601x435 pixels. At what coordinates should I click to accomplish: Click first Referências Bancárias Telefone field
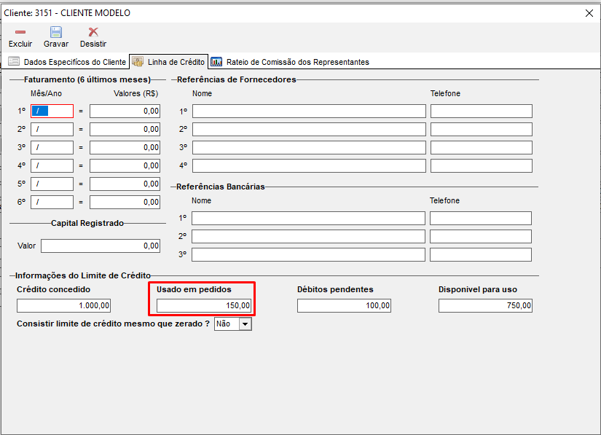point(480,218)
